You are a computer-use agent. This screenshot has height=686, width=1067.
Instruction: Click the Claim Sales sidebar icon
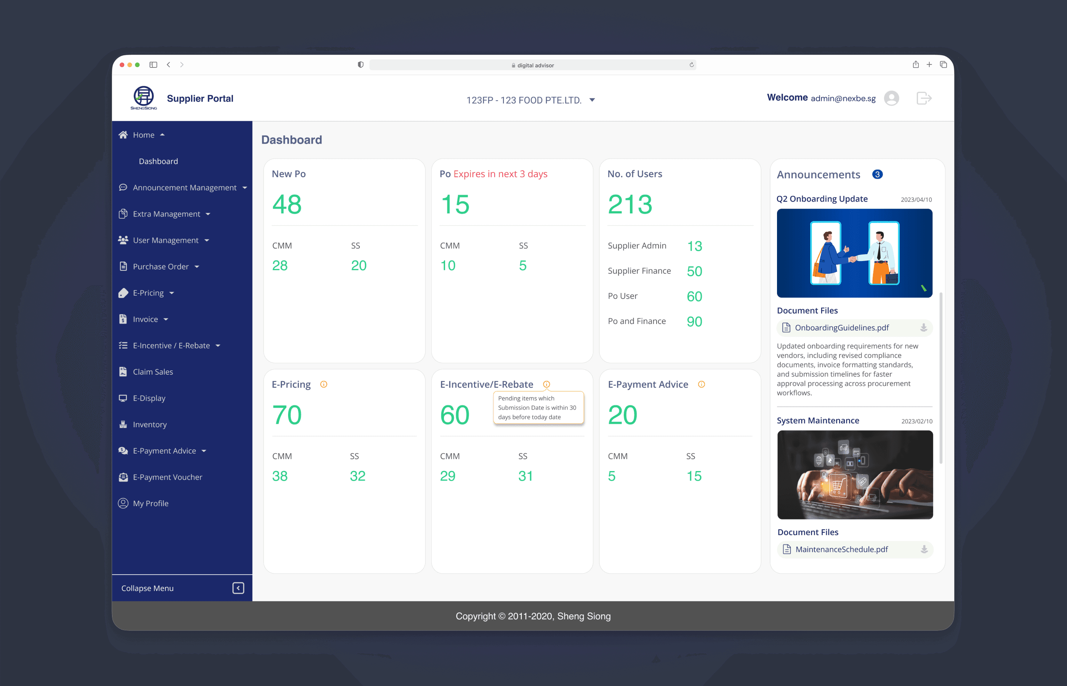pyautogui.click(x=123, y=372)
